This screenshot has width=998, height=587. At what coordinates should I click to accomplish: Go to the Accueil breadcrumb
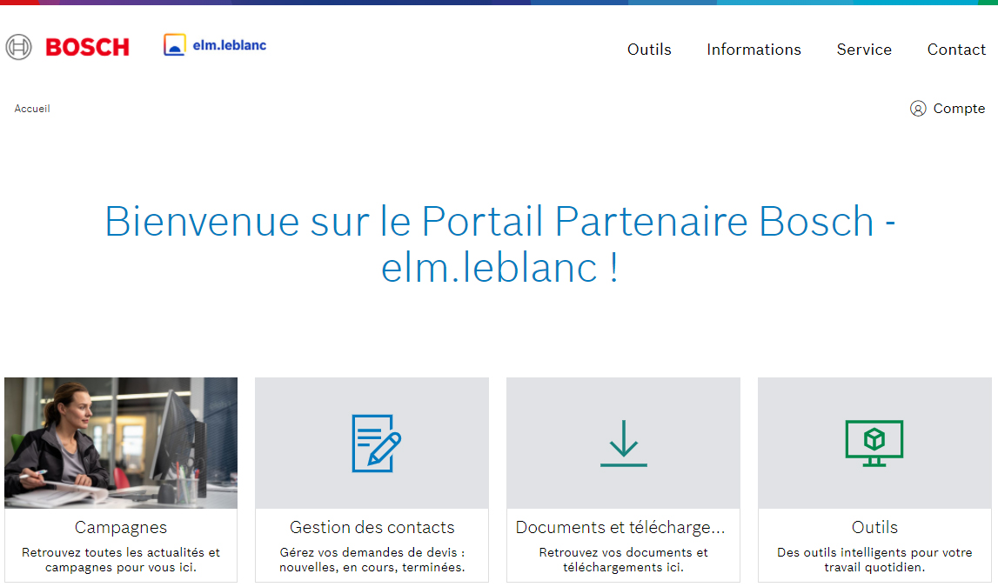[x=32, y=109]
